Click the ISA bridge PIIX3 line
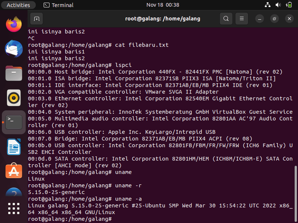The image size is (298, 223). pyautogui.click(x=152, y=78)
